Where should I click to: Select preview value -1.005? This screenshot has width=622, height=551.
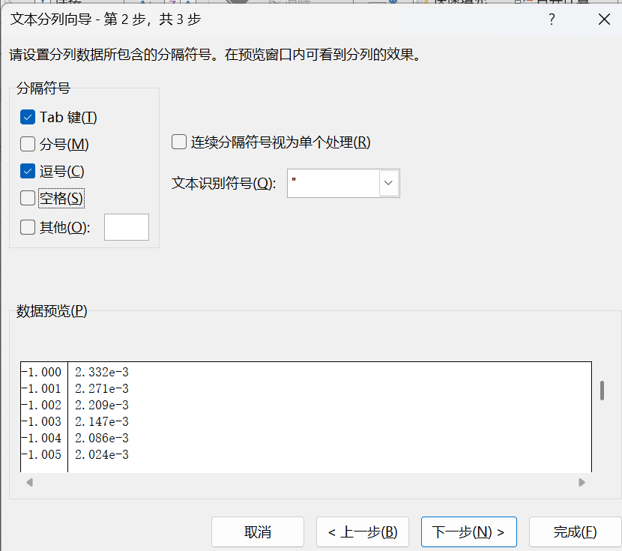tap(42, 454)
